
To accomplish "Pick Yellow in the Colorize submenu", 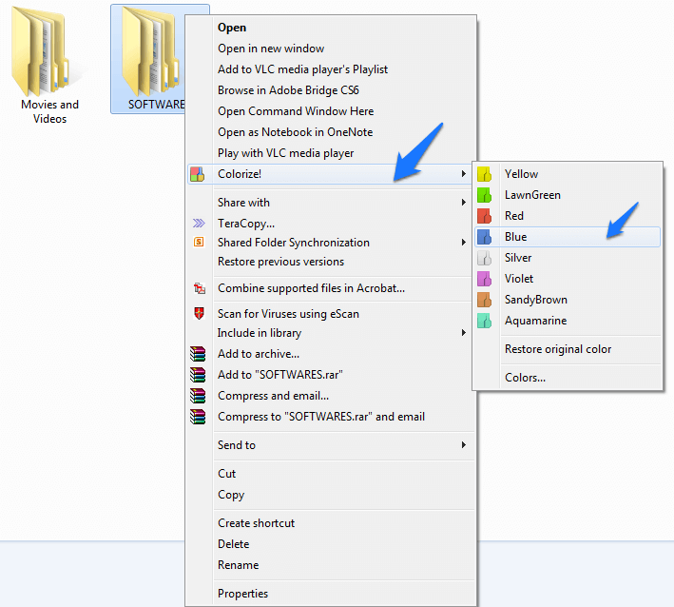I will pos(568,174).
